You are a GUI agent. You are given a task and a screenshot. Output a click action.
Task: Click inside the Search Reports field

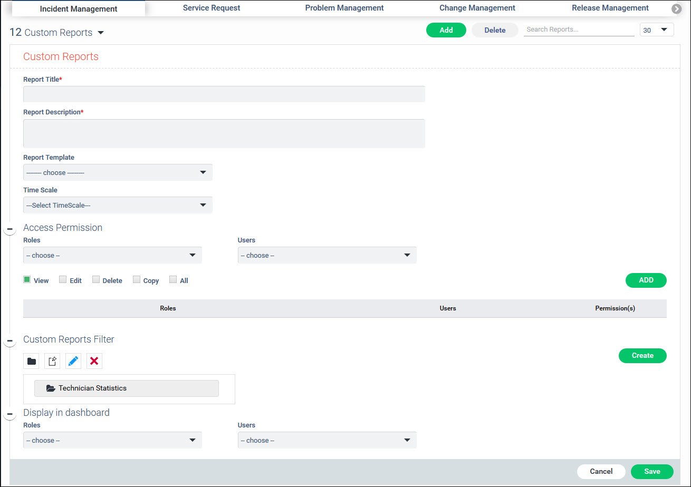point(579,30)
